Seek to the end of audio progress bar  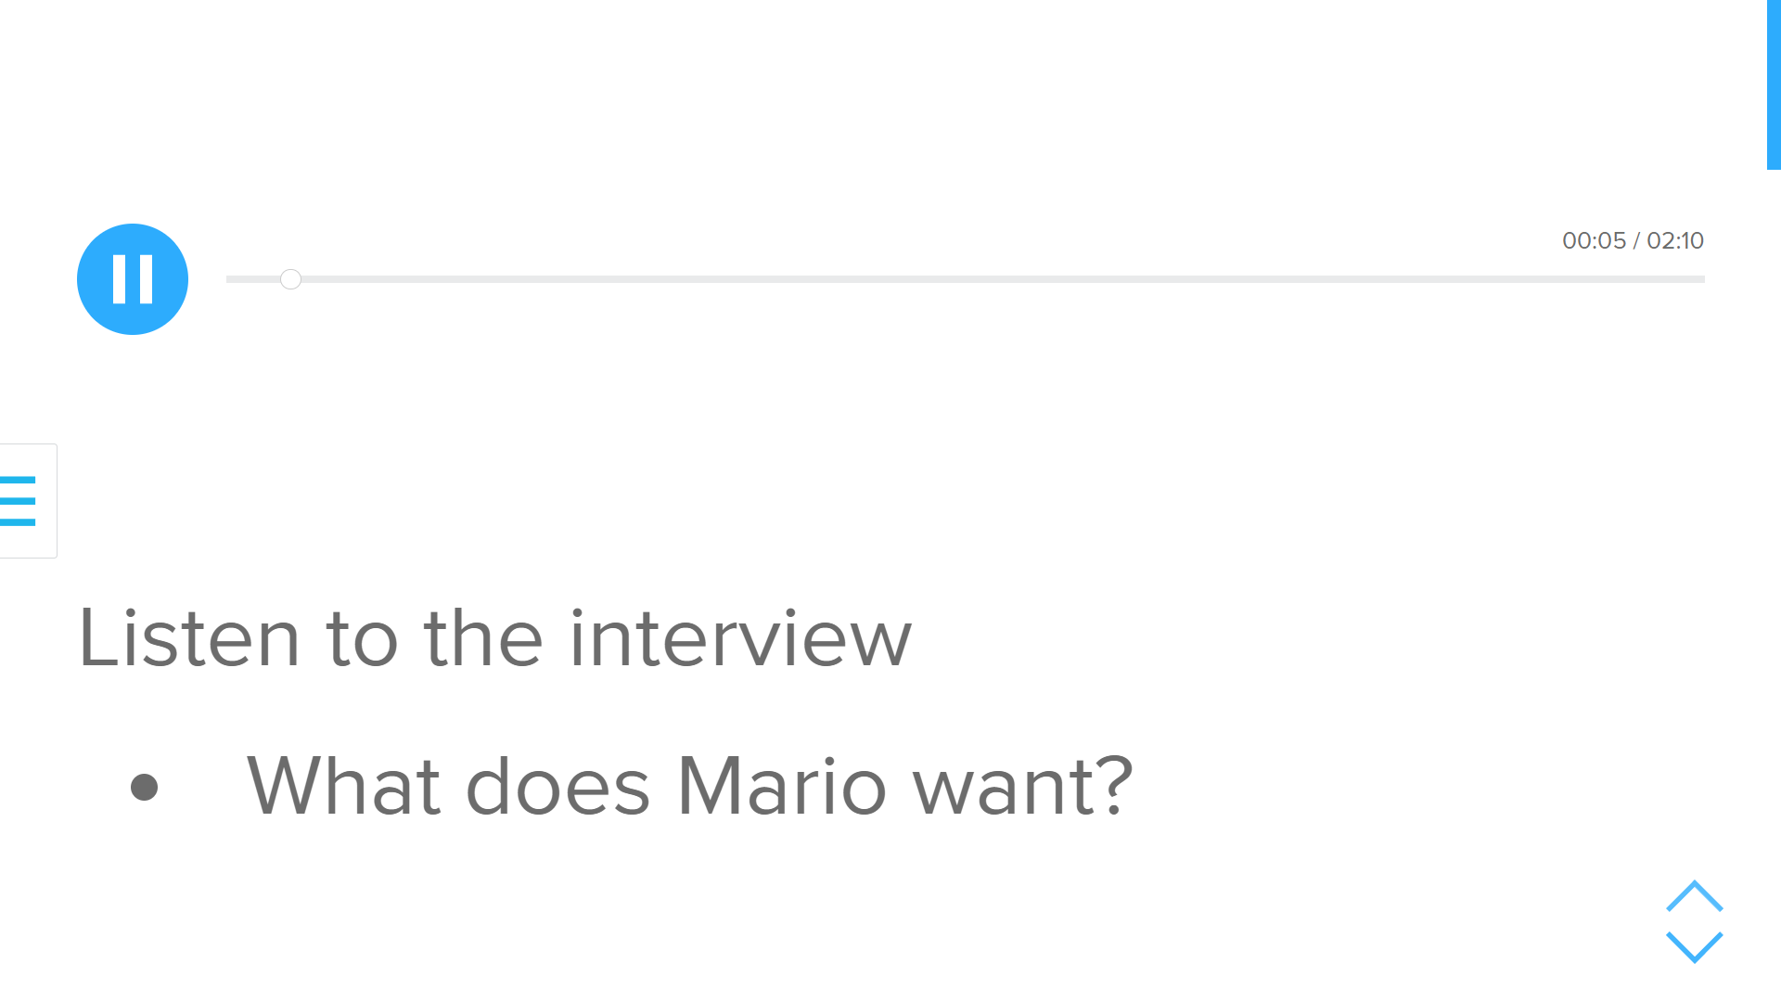pos(1702,279)
